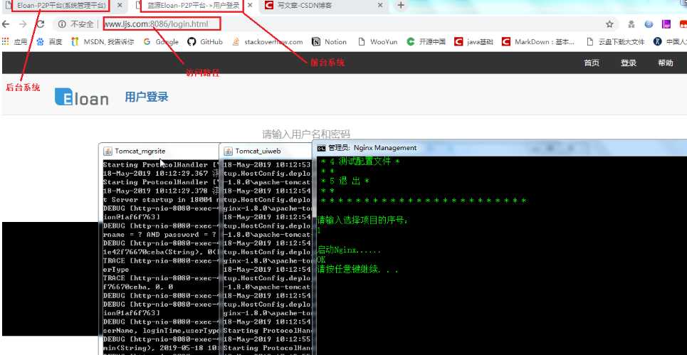Focus the Tomcat_mgrsite window title bar
The image size is (687, 355).
[159, 151]
